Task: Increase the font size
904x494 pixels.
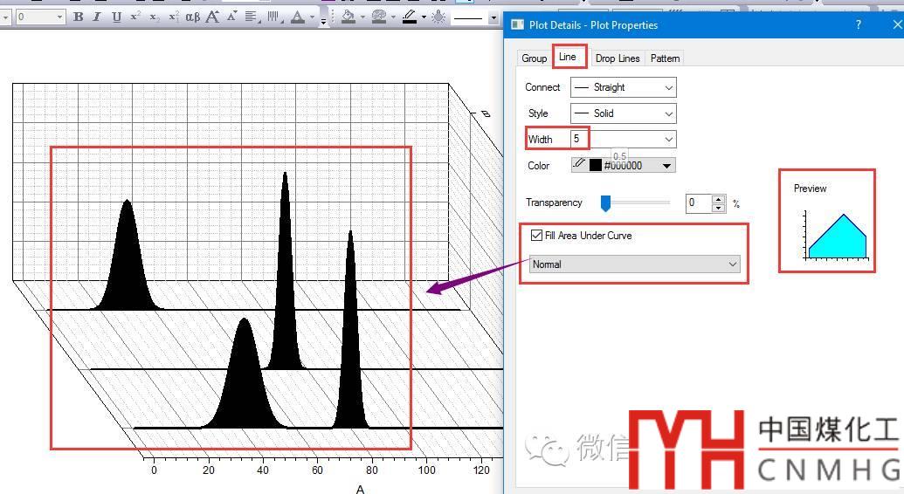Action: coord(212,17)
